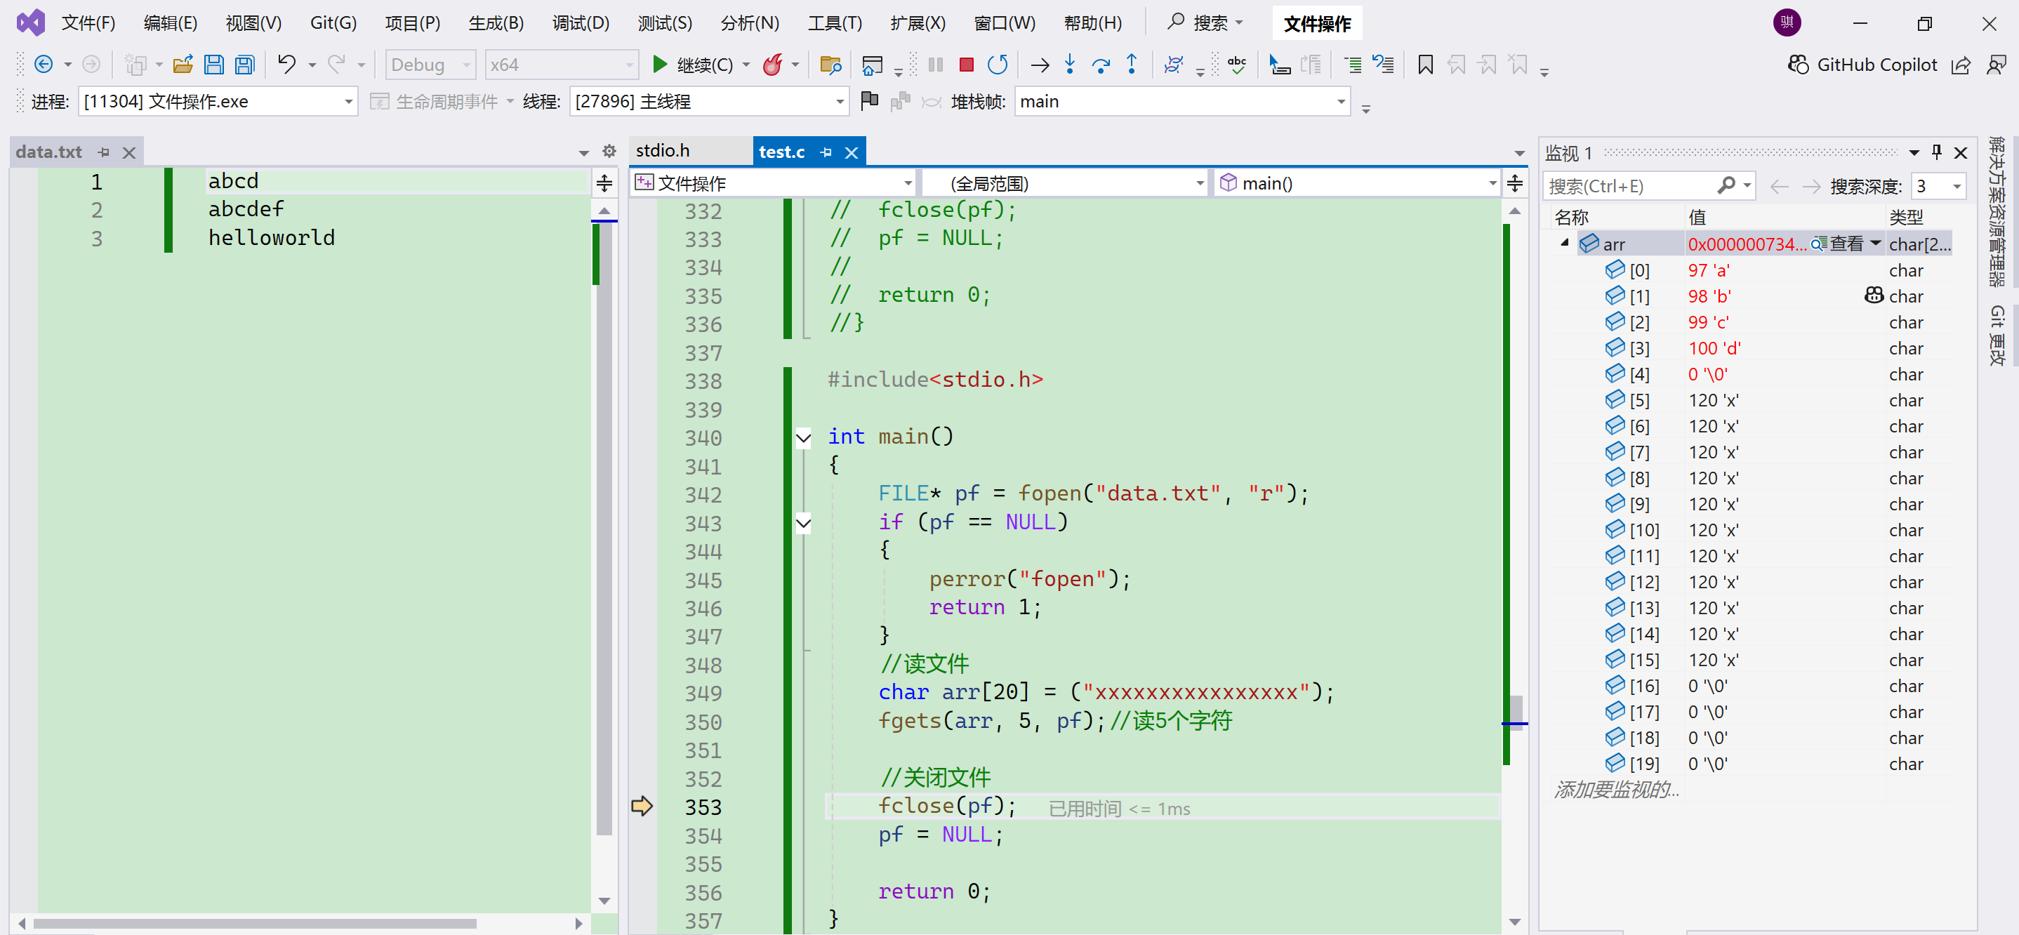The image size is (2019, 935).
Task: Click the Hot Reload flame icon
Action: pos(772,65)
